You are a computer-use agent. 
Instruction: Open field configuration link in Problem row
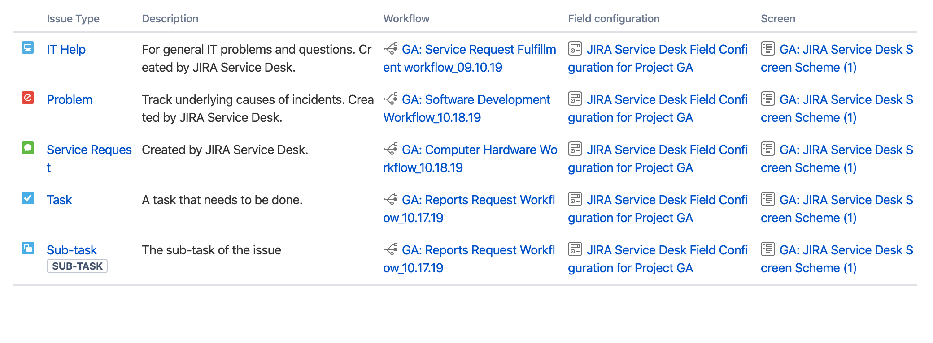tap(658, 108)
